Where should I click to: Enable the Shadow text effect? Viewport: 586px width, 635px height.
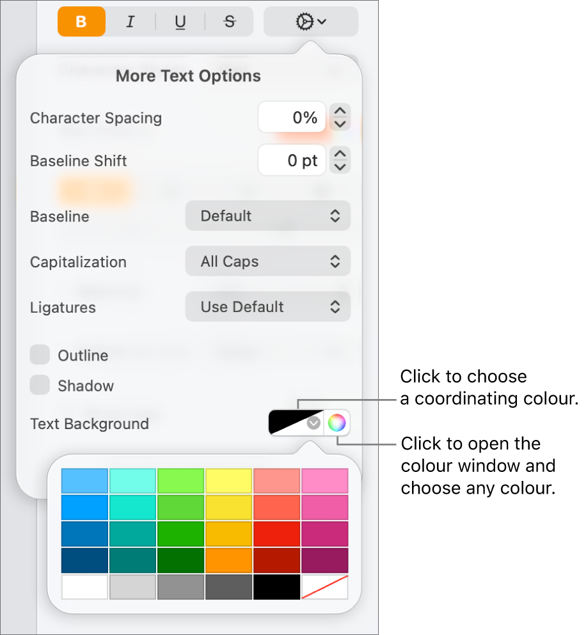tap(39, 385)
